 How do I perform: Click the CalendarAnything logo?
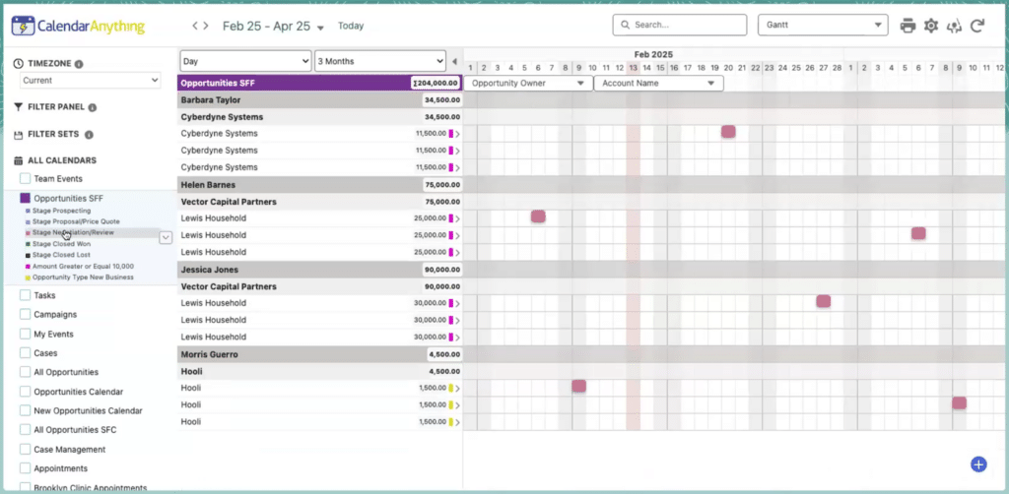point(79,27)
